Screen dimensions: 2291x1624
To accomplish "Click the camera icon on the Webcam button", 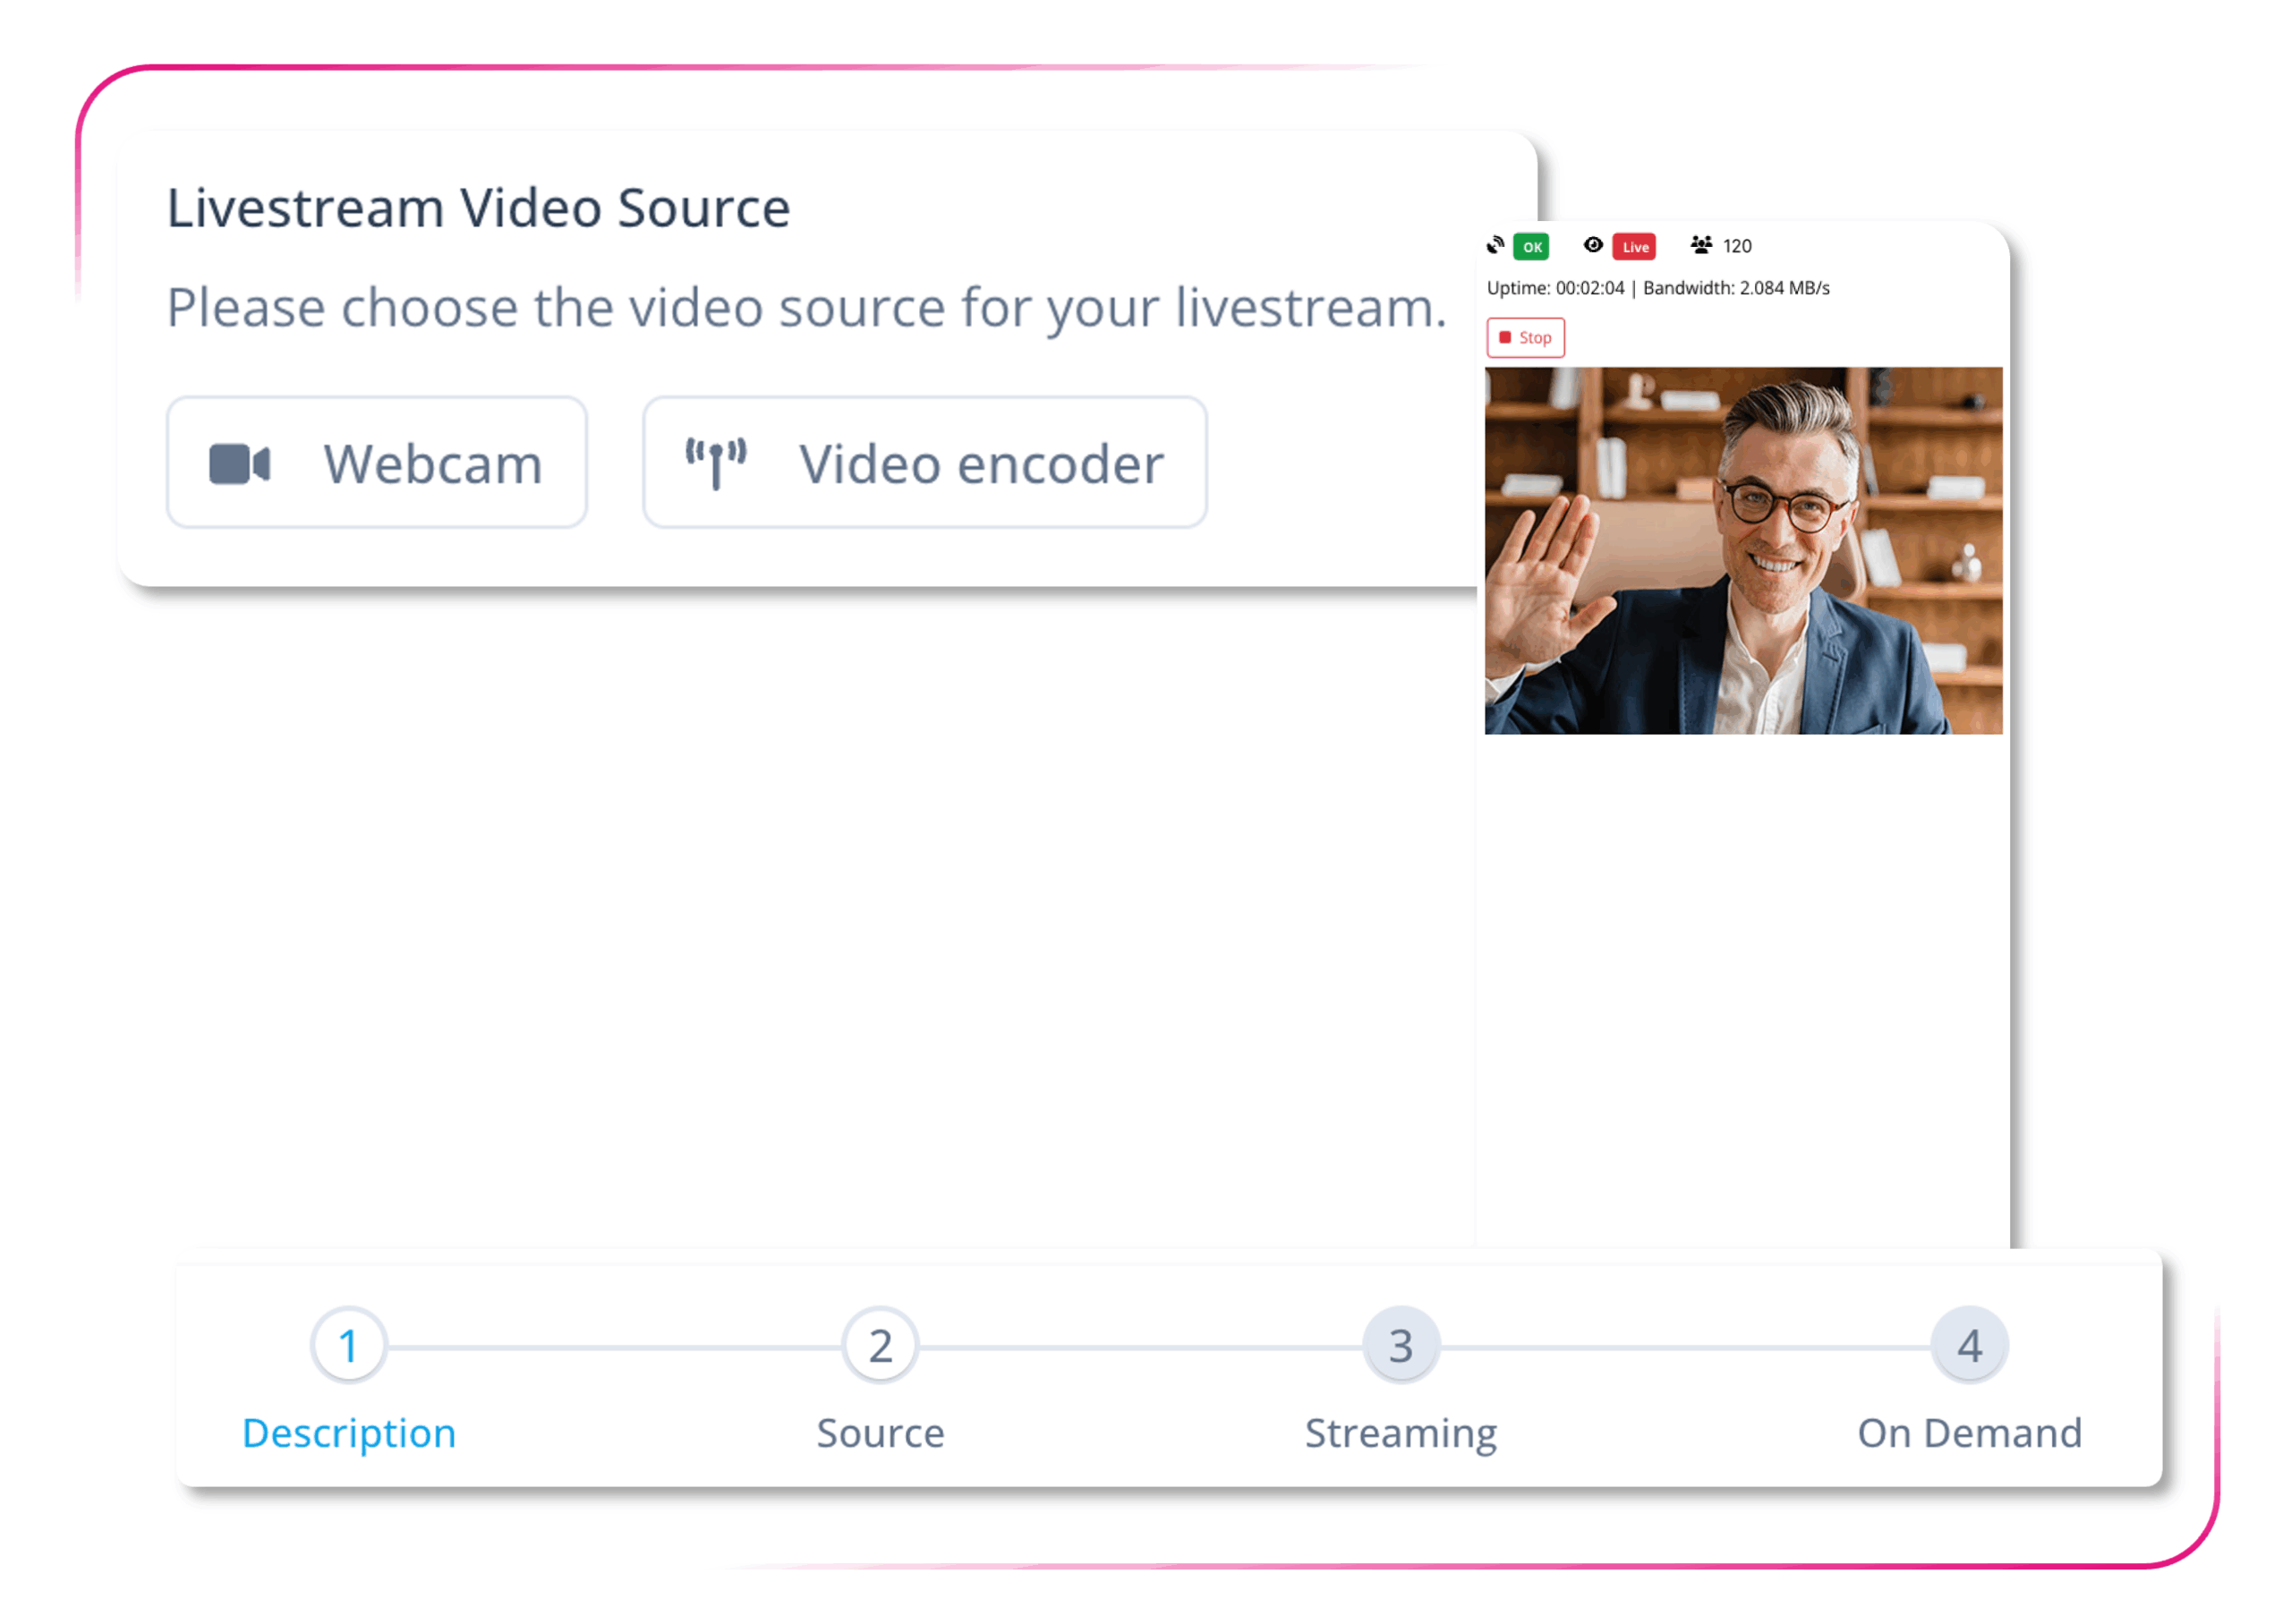I will point(239,464).
